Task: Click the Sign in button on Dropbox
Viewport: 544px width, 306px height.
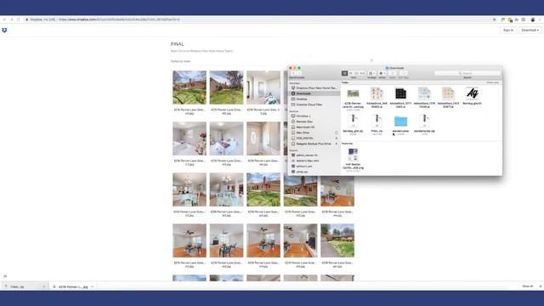Action: tap(508, 31)
